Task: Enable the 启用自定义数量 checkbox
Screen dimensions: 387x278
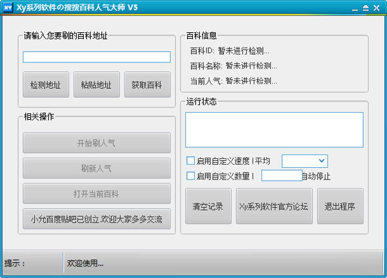Action: (x=190, y=176)
